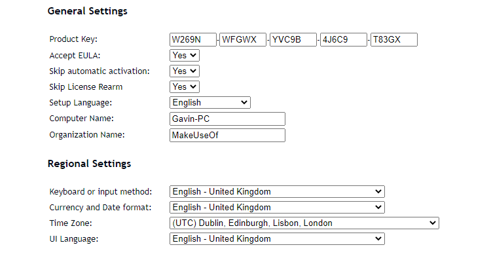Viewport: 491px width, 262px height.
Task: Click the UI Language dropdown arrow
Action: [x=378, y=239]
